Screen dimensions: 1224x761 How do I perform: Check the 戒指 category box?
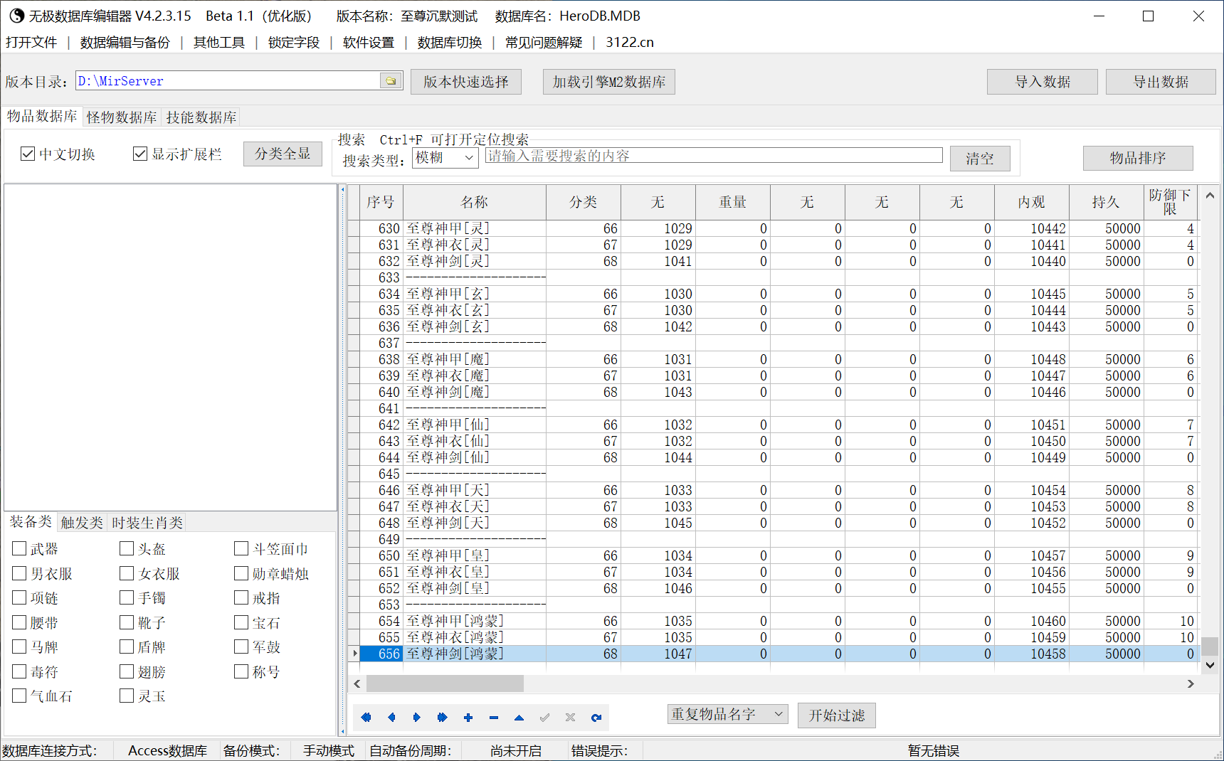click(241, 597)
